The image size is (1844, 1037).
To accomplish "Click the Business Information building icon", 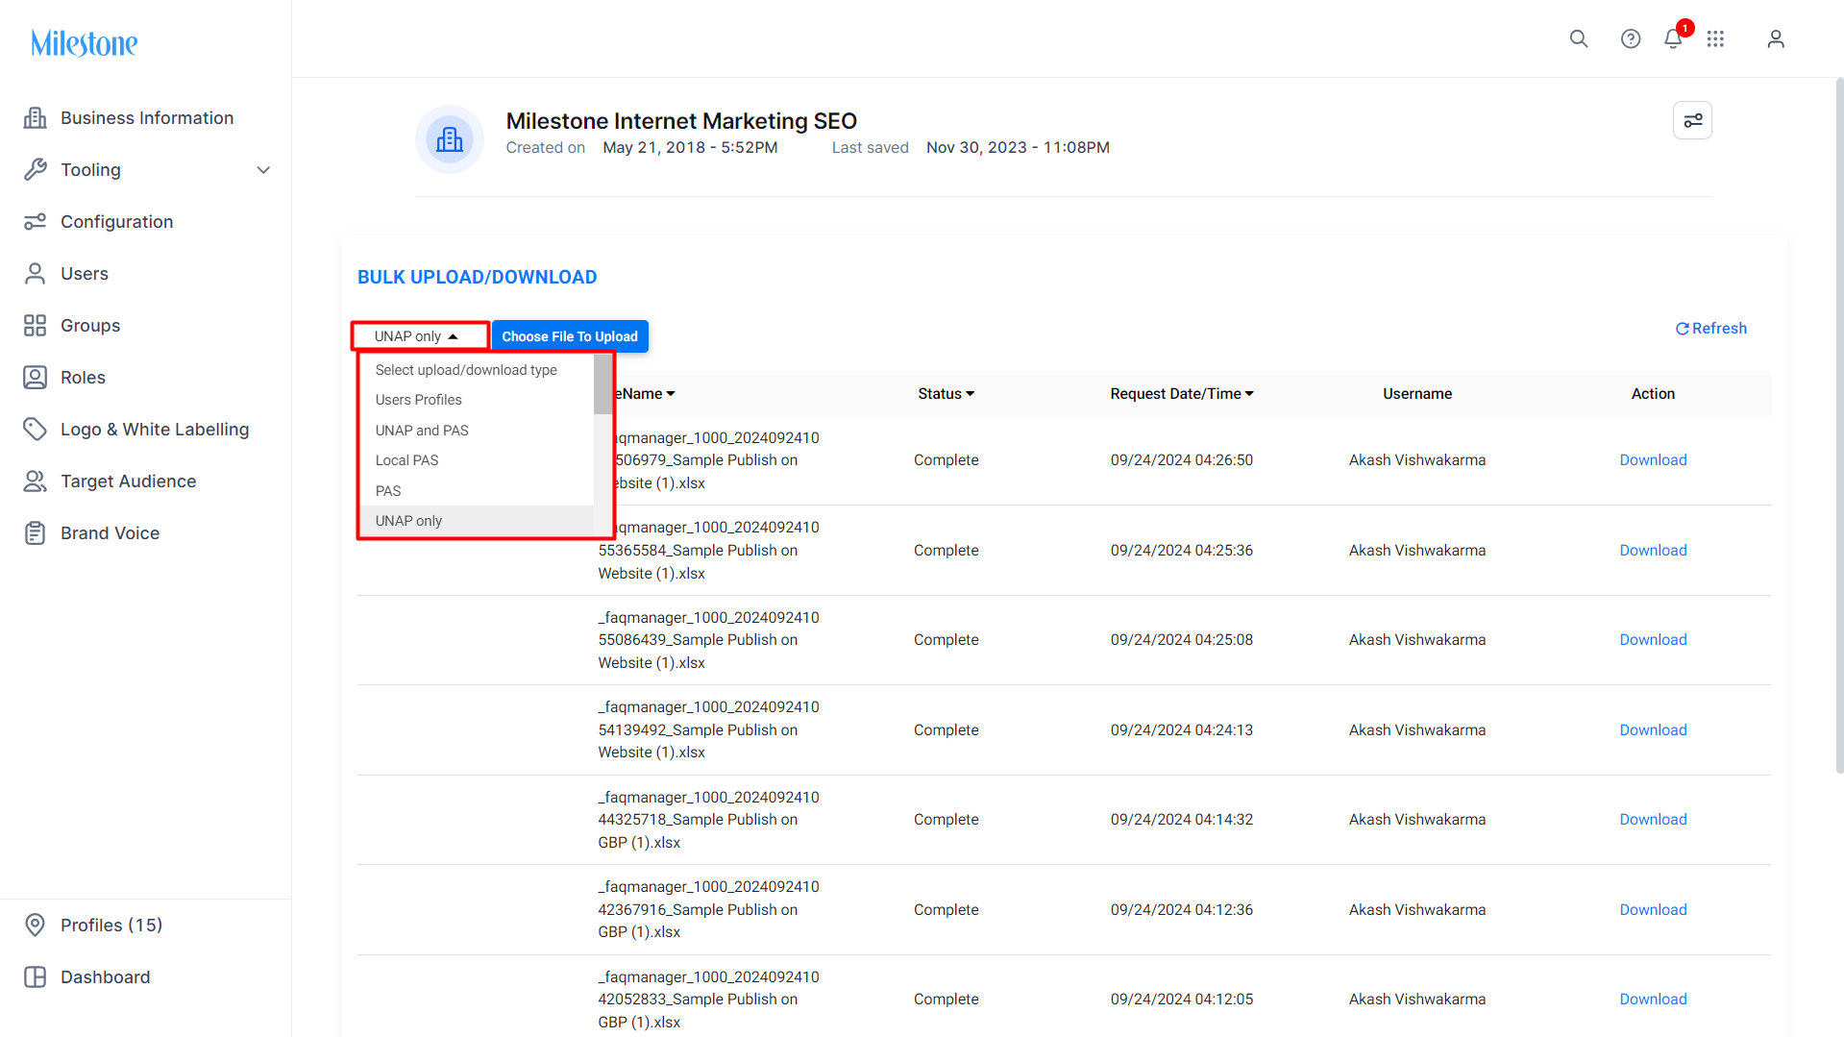I will click(36, 117).
